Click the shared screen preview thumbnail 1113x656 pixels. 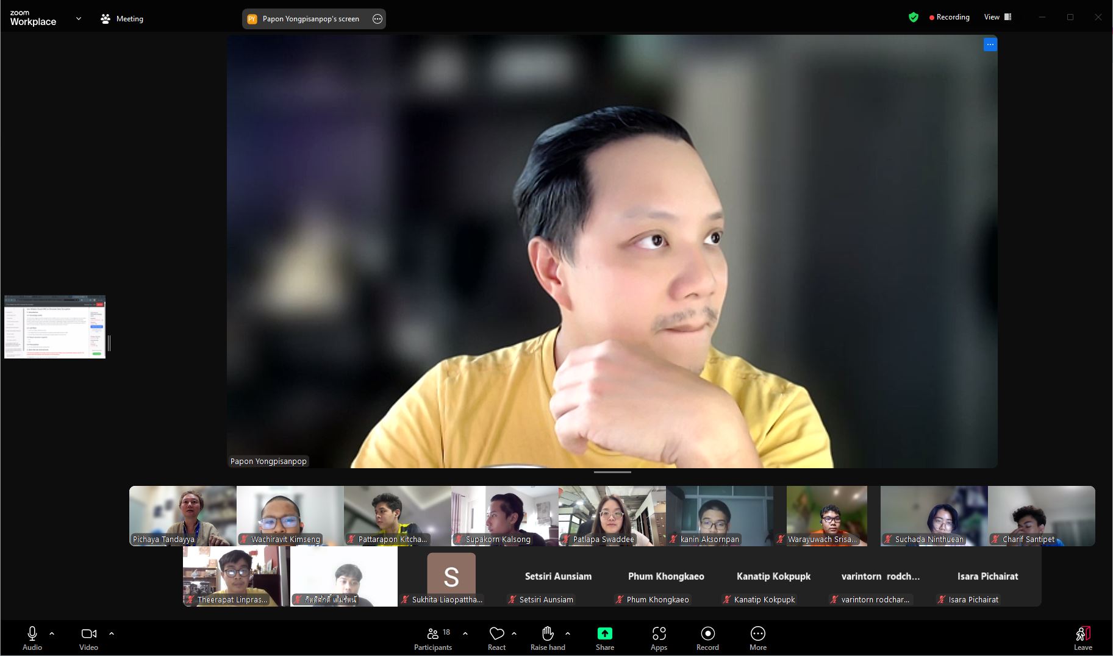(x=55, y=327)
